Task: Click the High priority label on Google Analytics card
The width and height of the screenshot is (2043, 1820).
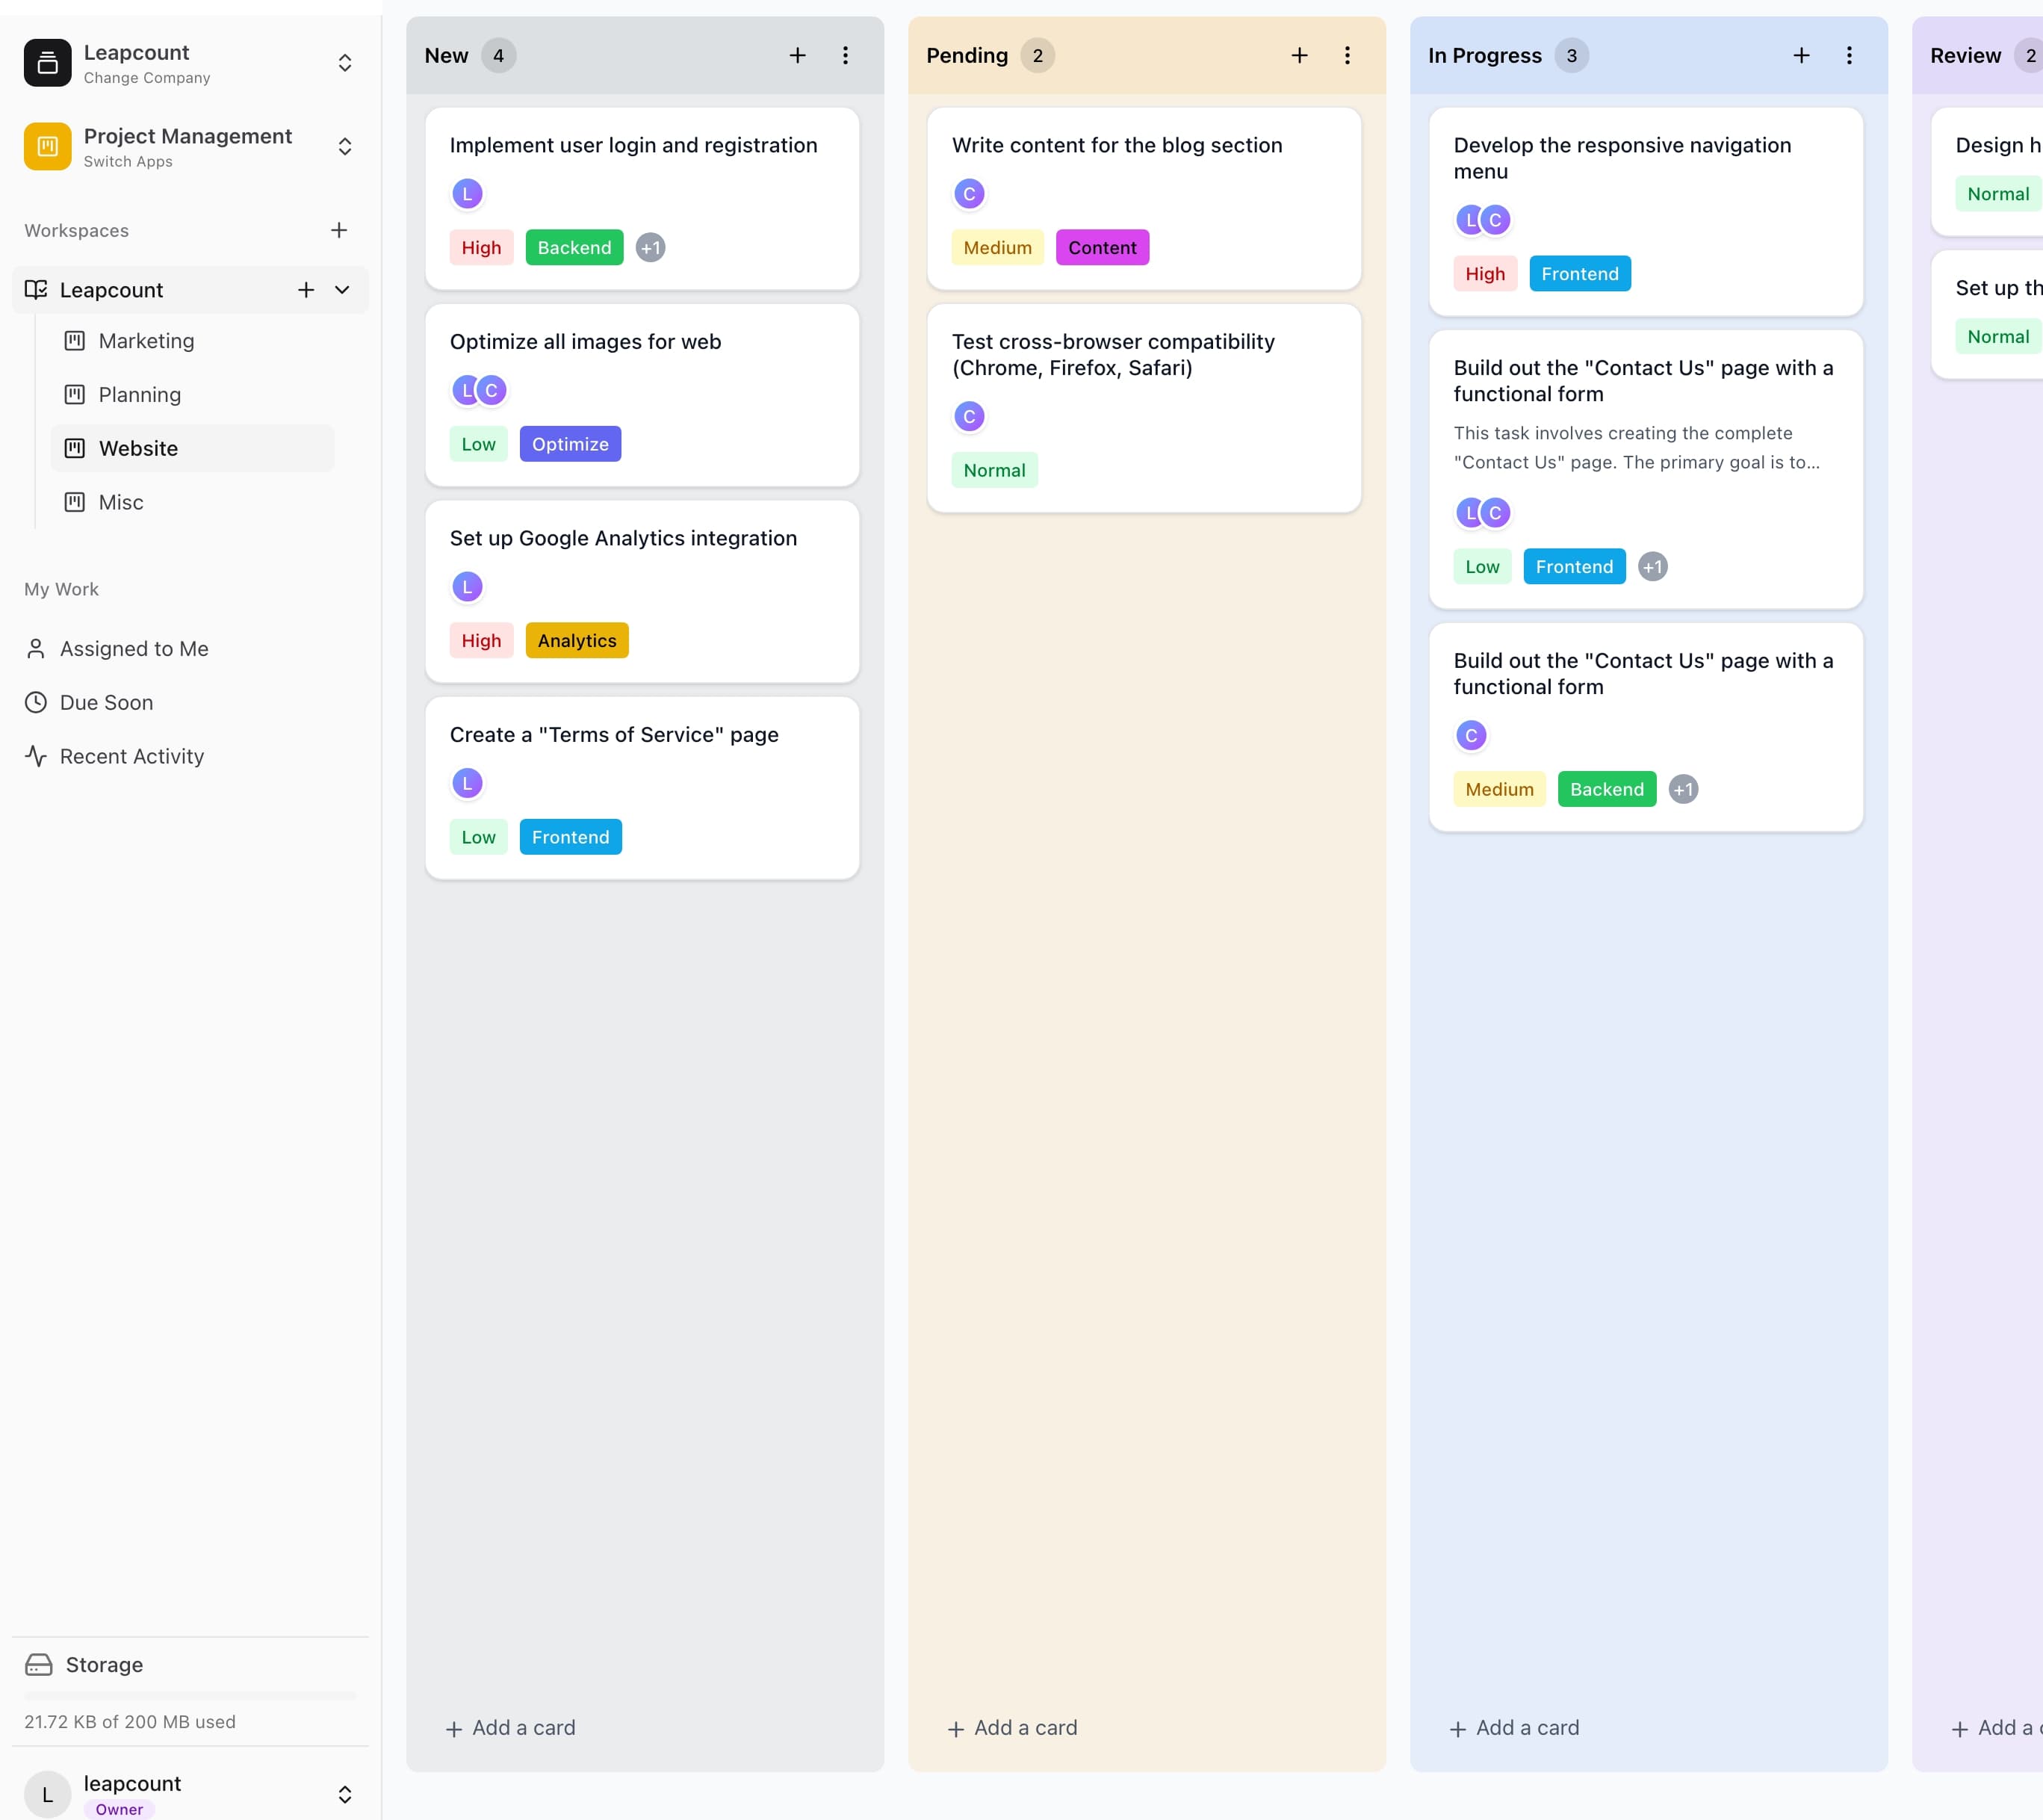Action: [481, 640]
